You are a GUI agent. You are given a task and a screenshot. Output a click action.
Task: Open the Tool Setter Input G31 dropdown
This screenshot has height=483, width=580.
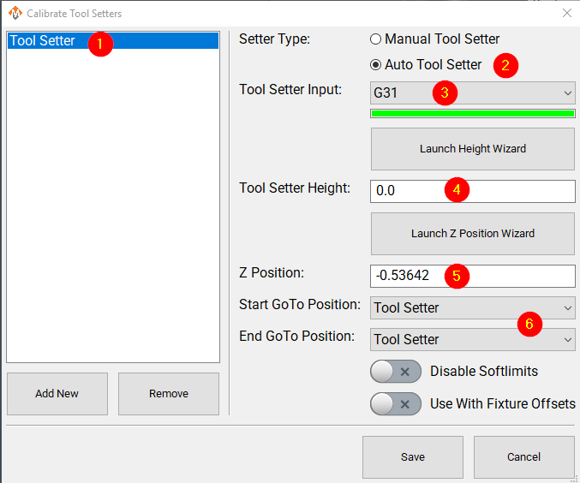coord(472,92)
